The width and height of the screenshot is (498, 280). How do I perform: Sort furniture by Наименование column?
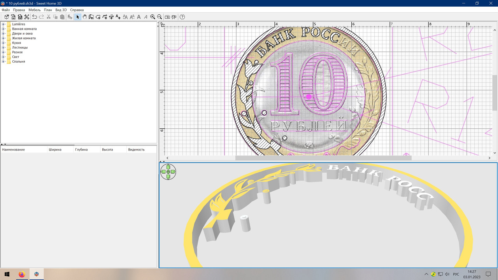pyautogui.click(x=24, y=149)
